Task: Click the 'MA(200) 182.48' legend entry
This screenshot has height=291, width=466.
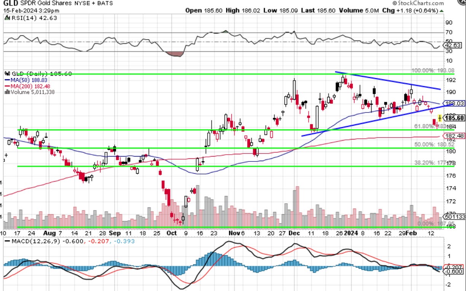Action: [x=27, y=86]
